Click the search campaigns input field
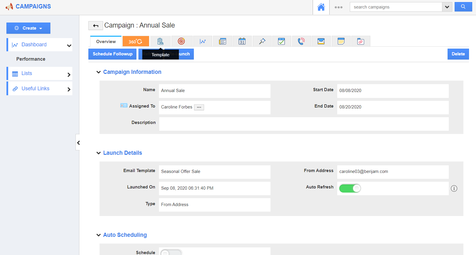 [x=396, y=7]
